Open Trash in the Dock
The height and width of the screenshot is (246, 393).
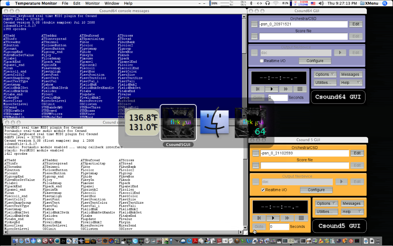tap(378, 241)
